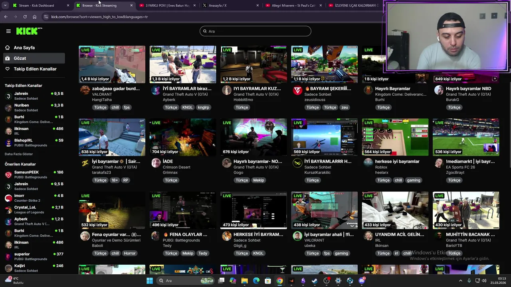
Task: Click İADE stream title
Action: pos(168,161)
